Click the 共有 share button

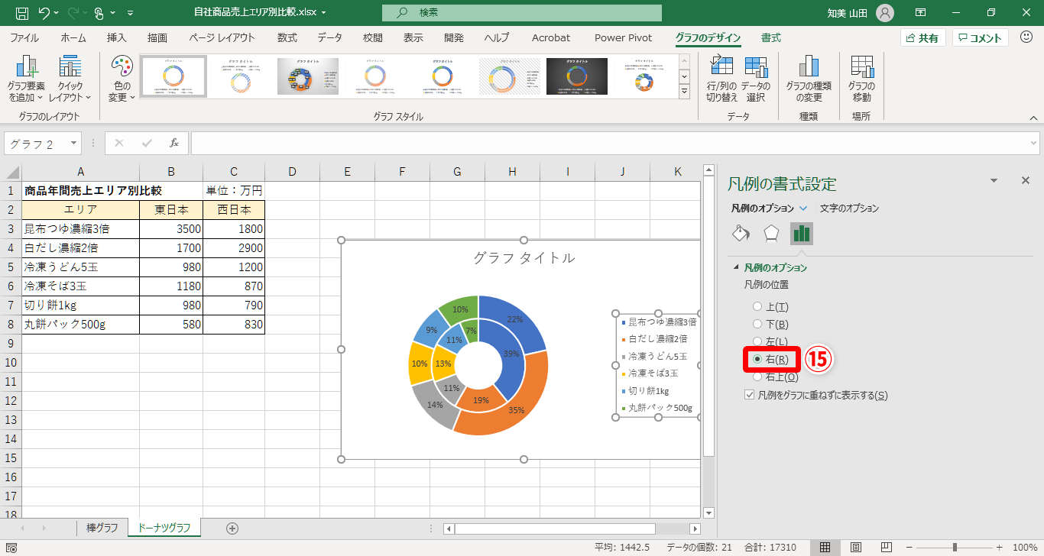[x=923, y=37]
